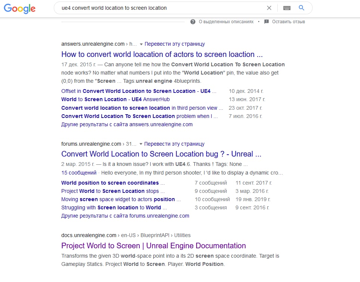Open 'How to convert world loacation of actors' result
360x282 pixels.
pyautogui.click(x=162, y=54)
